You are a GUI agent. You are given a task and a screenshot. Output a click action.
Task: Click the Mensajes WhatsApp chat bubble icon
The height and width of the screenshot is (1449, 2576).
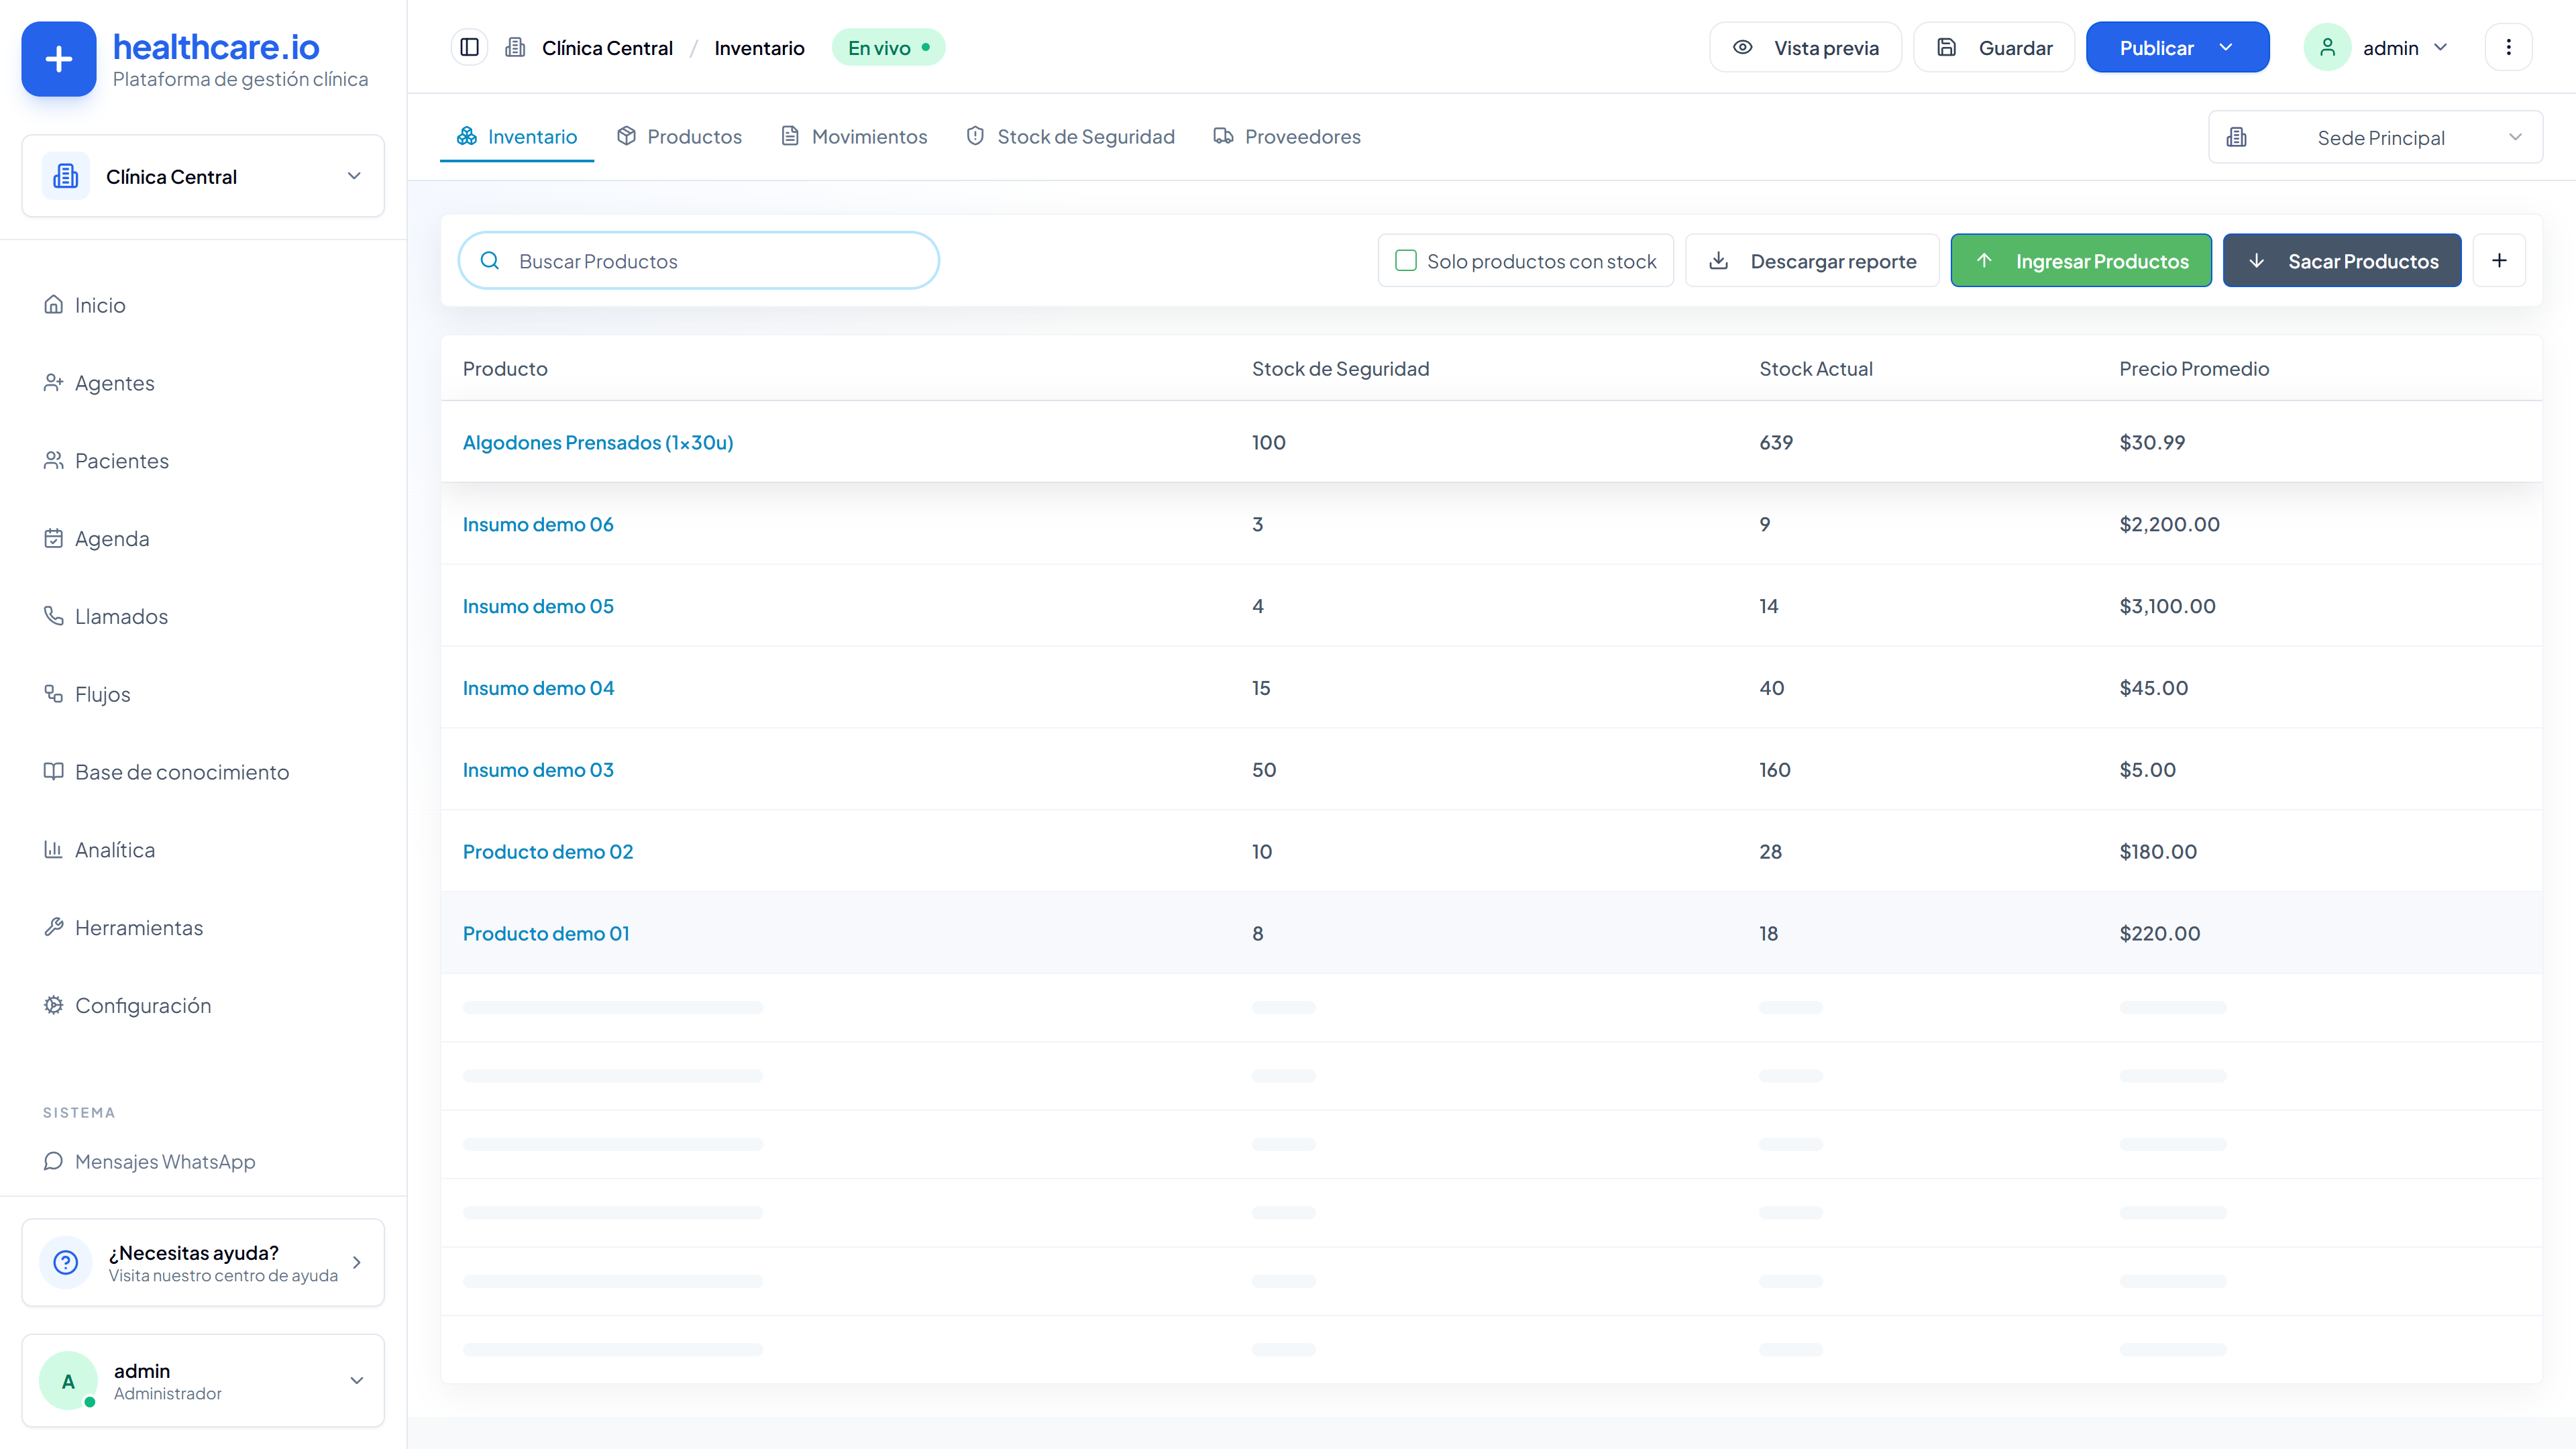tap(53, 1161)
